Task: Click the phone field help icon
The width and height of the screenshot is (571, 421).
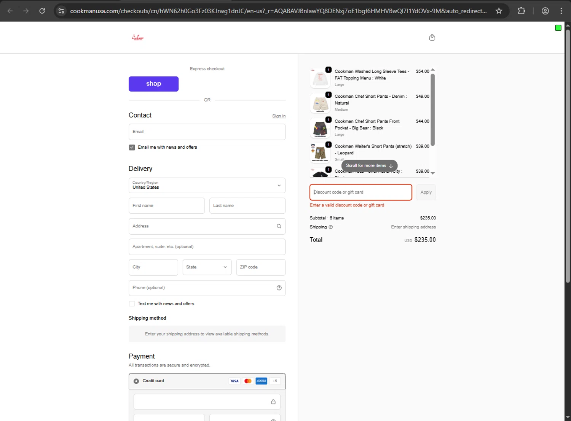Action: tap(279, 288)
